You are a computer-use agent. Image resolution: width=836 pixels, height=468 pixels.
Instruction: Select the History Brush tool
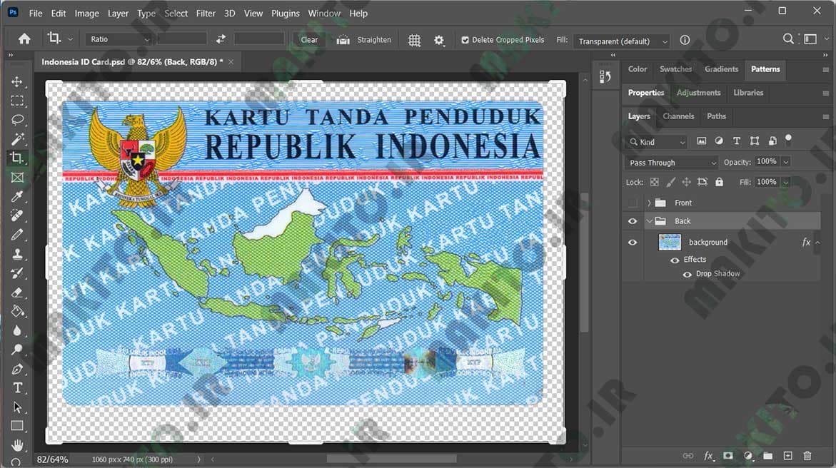tap(17, 273)
